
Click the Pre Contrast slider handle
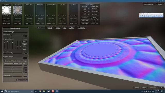tap(11, 36)
